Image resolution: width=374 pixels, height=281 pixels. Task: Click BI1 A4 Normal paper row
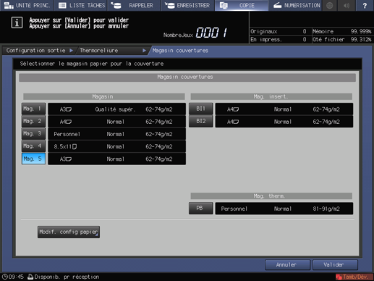tap(284, 109)
